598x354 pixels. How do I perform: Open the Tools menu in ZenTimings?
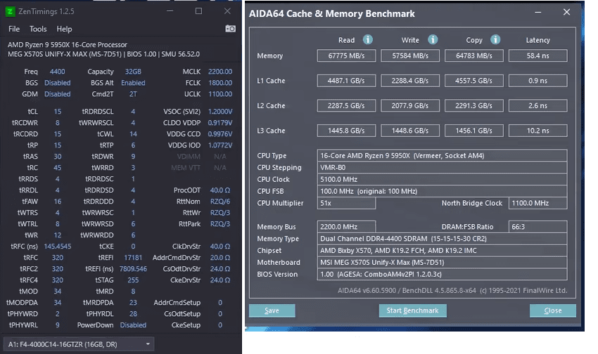[38, 29]
